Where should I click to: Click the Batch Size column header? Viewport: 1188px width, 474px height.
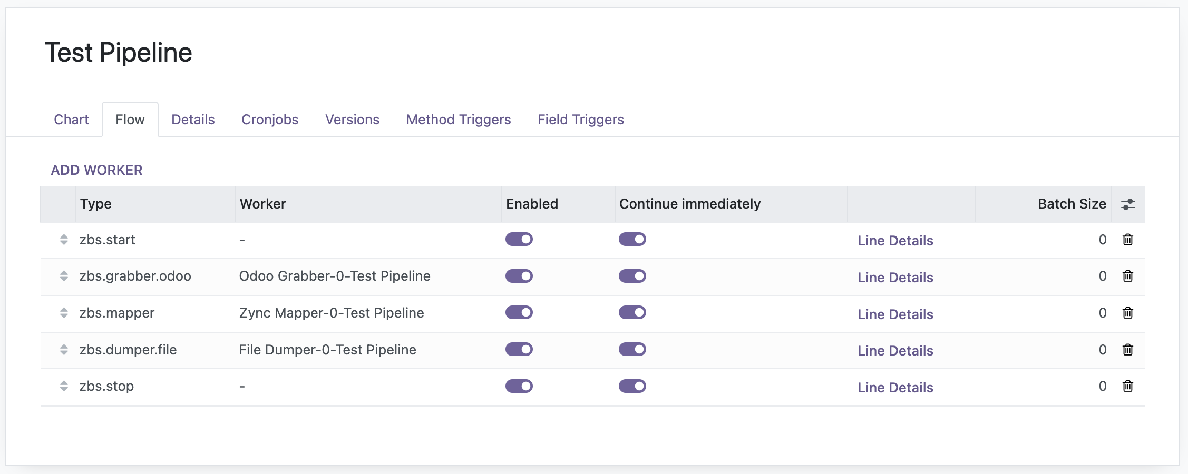point(1044,204)
